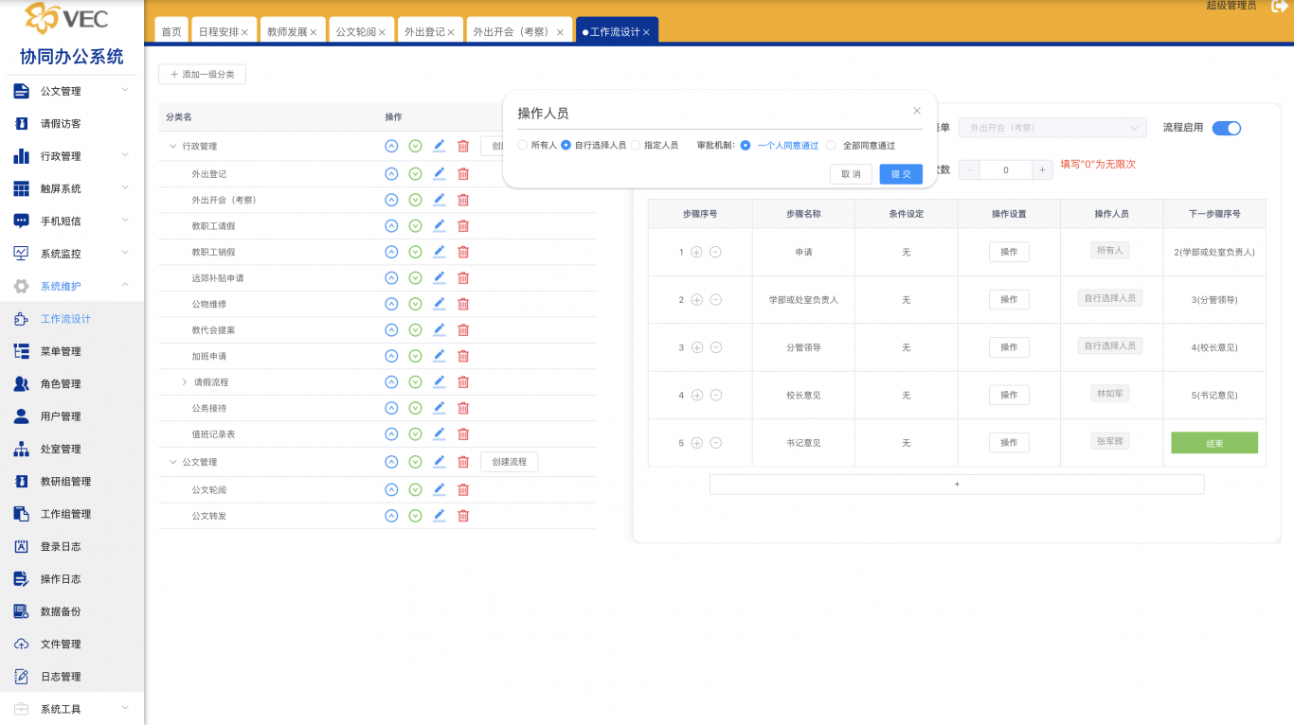Click the green 结束 button
Image resolution: width=1294 pixels, height=725 pixels.
(x=1214, y=443)
